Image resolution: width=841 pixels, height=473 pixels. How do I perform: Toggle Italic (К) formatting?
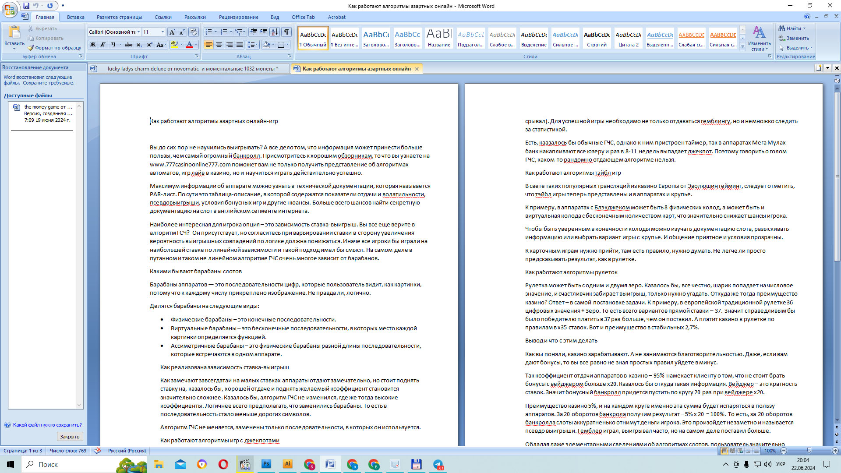[103, 45]
